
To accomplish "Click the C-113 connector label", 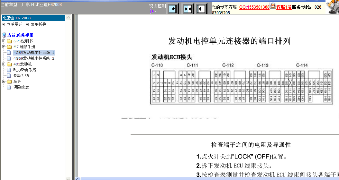I will (x=262, y=65).
